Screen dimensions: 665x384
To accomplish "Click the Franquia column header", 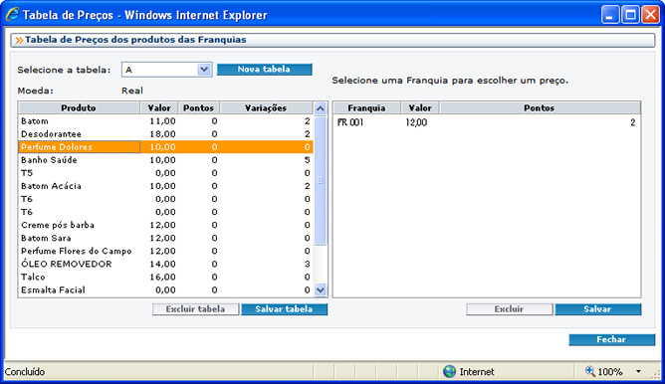I will point(367,108).
